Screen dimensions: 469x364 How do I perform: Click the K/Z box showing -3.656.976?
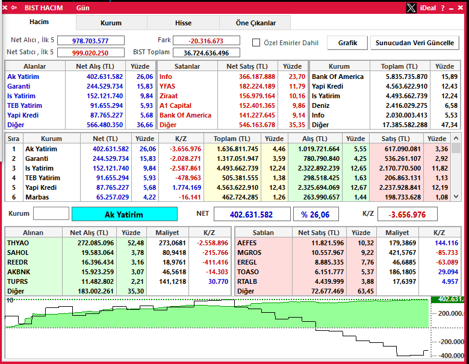click(x=408, y=215)
